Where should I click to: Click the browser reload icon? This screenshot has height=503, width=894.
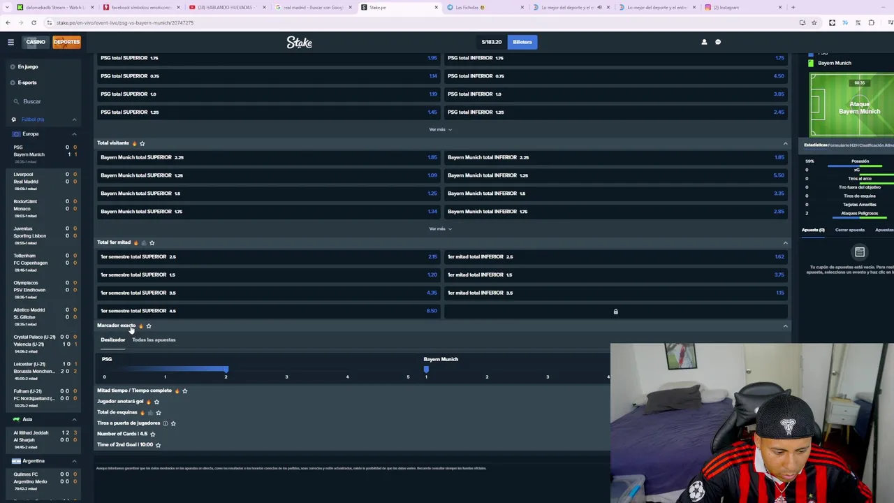(34, 22)
